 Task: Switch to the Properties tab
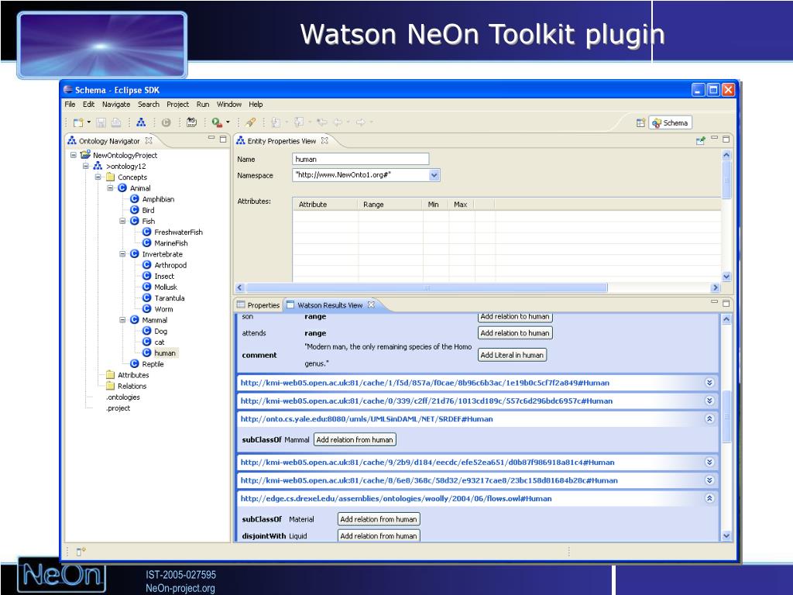259,305
